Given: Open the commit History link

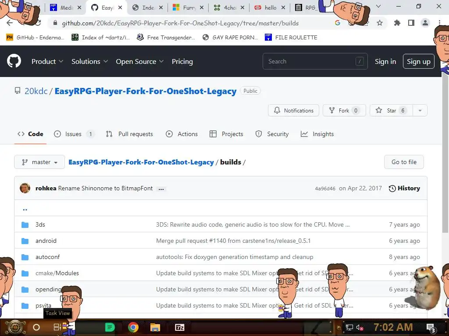Looking at the screenshot, I should pos(404,188).
